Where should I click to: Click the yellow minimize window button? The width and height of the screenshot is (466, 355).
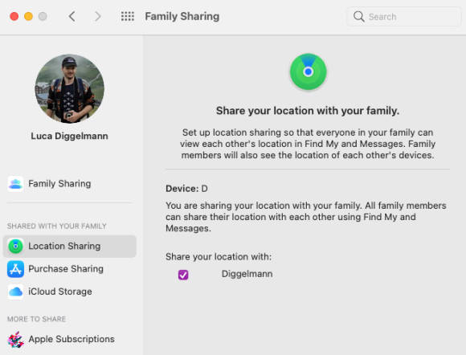(29, 16)
